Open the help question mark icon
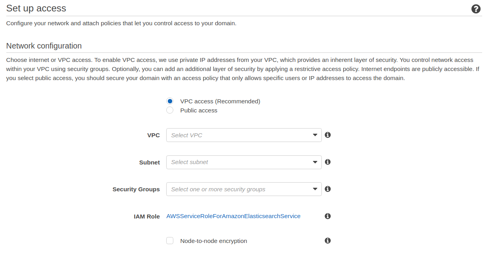This screenshot has height=254, width=492. [x=476, y=9]
